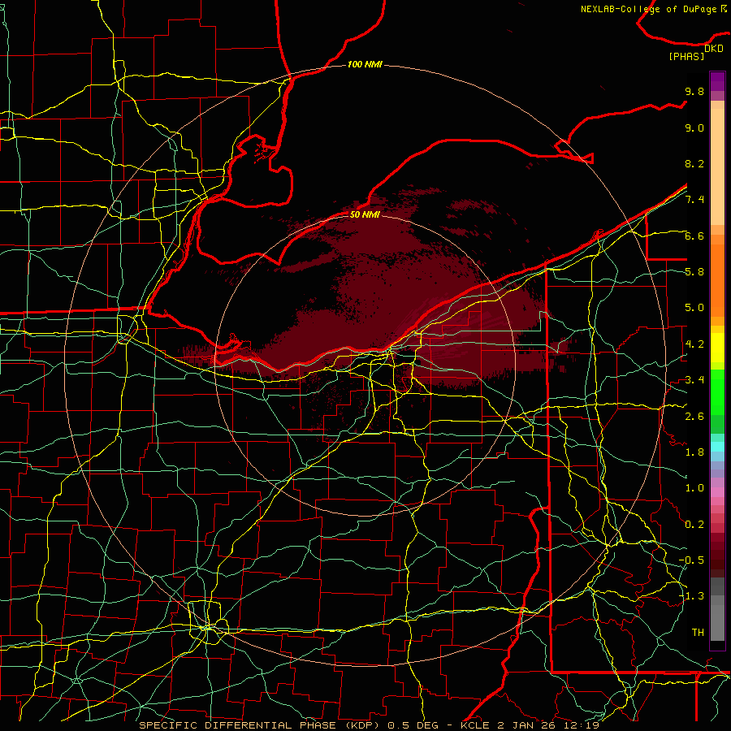Click the 7.4 scale label
The width and height of the screenshot is (731, 731).
tap(694, 200)
